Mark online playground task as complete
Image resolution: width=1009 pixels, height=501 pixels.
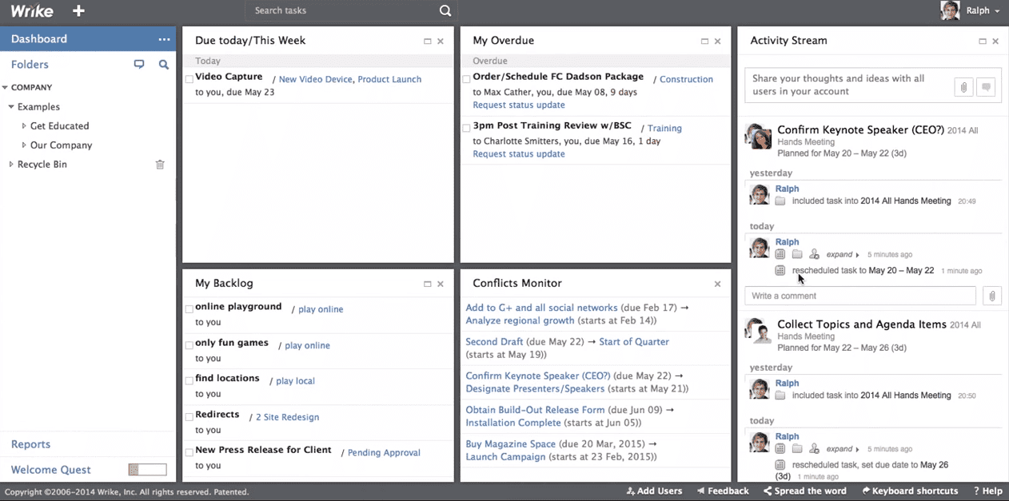click(189, 308)
